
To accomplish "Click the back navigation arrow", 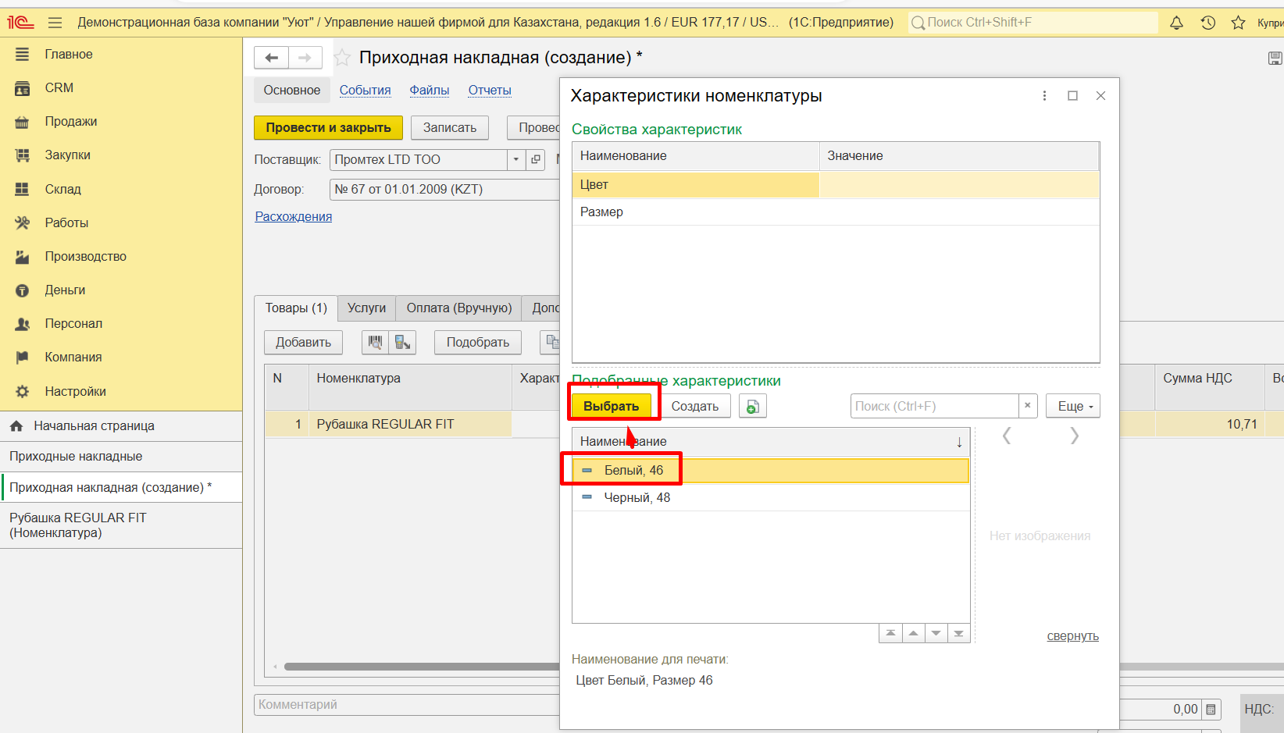I will (272, 58).
